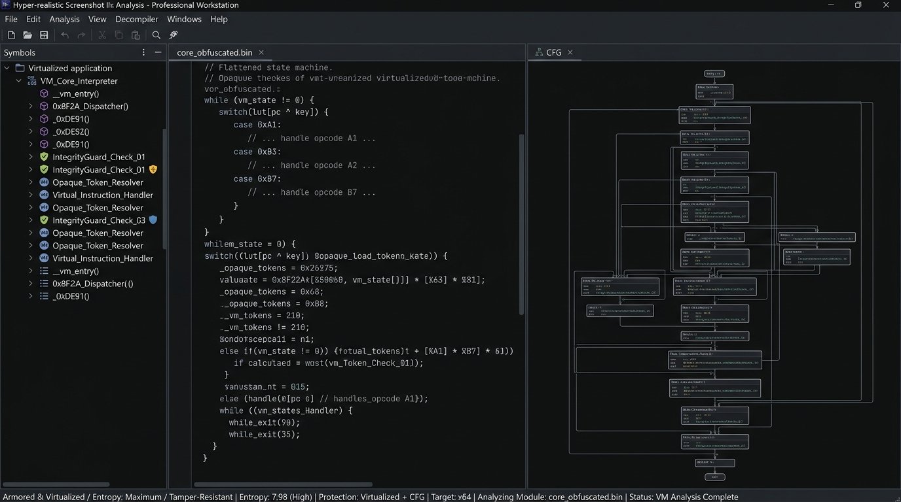The image size is (901, 502).
Task: Undo the last action via toolbar arrow
Action: pyautogui.click(x=65, y=35)
